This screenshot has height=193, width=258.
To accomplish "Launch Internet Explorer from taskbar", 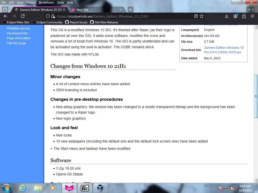I will [x=22, y=188].
